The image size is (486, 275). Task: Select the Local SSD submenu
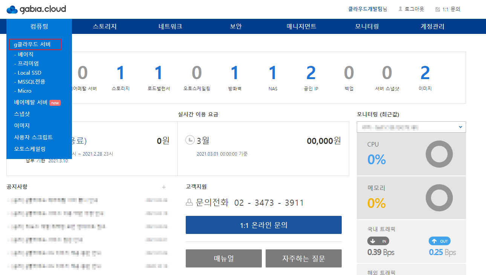tap(28, 73)
